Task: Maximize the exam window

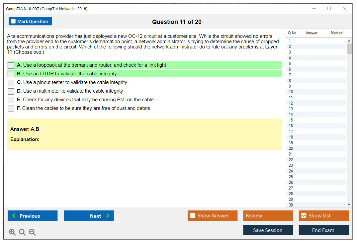Action: pos(329,9)
